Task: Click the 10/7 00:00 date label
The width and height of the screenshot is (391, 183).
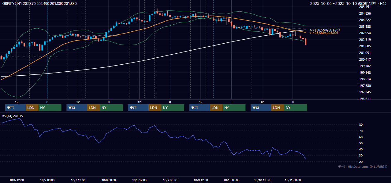Action: click(47, 180)
